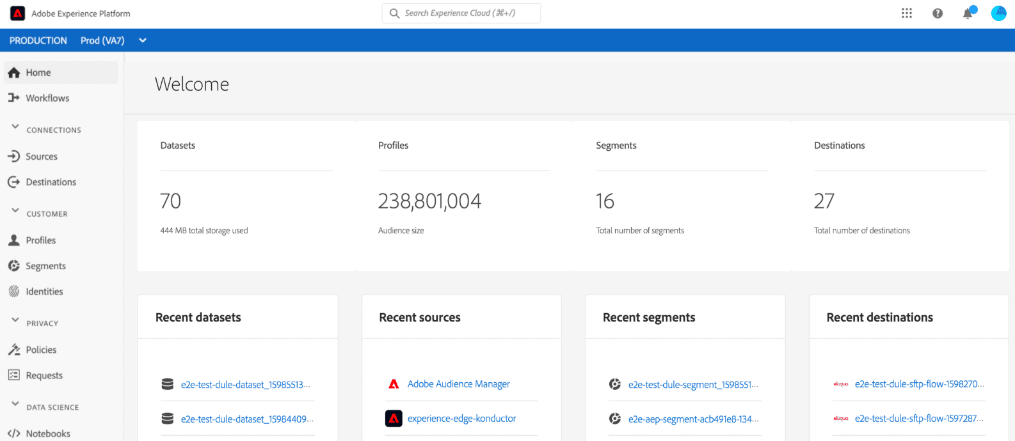Click the Home house icon
This screenshot has width=1015, height=441.
(x=14, y=73)
